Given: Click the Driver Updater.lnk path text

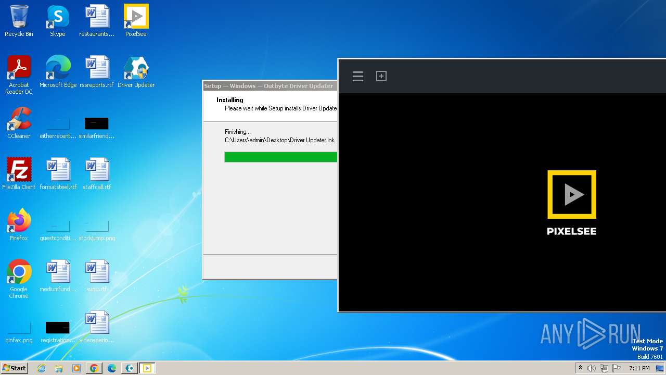Looking at the screenshot, I should click(280, 140).
